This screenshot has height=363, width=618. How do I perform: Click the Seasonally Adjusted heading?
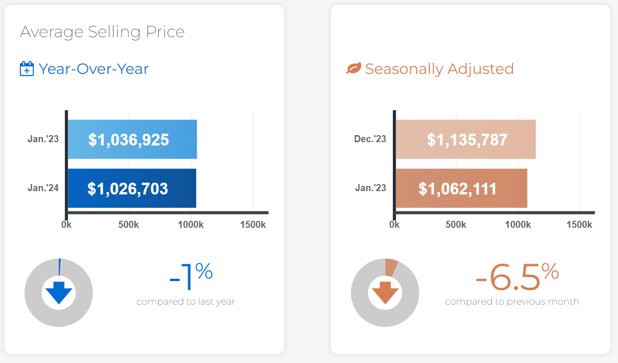439,69
